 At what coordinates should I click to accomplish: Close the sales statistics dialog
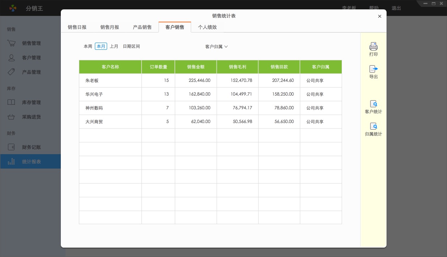click(379, 16)
